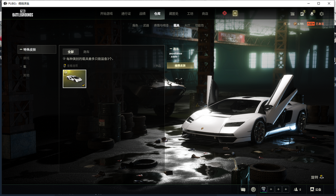The image size is (336, 196).
Task: Open the settings gear icon
Action: tap(321, 14)
